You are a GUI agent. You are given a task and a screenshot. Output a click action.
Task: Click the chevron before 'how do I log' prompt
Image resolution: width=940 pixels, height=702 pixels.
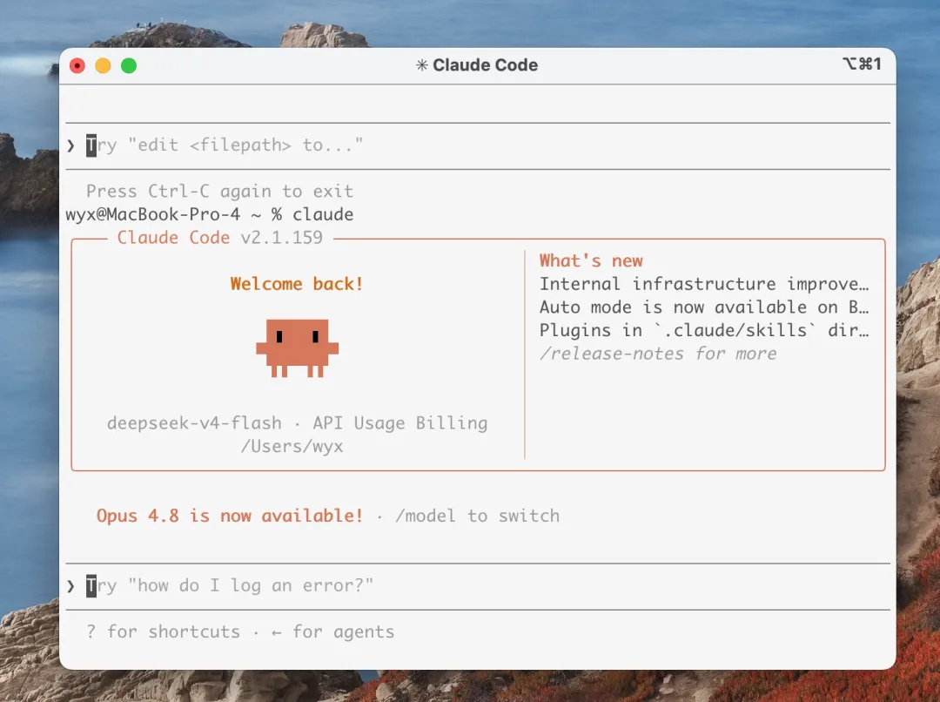[70, 586]
